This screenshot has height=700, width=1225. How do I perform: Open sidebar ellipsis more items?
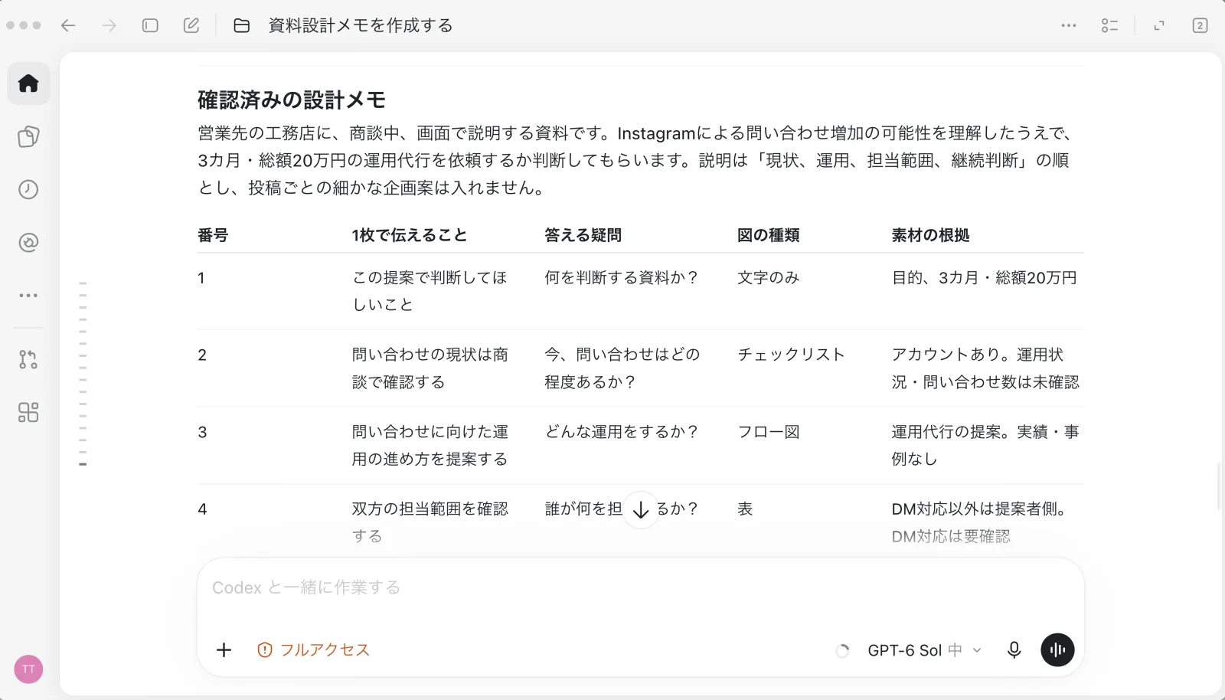click(28, 296)
